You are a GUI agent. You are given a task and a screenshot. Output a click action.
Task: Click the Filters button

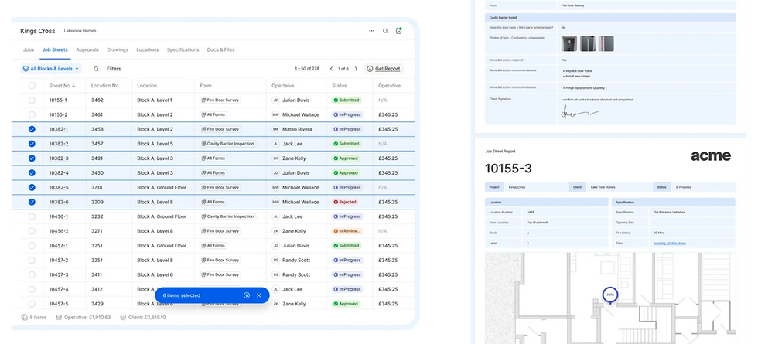(114, 69)
